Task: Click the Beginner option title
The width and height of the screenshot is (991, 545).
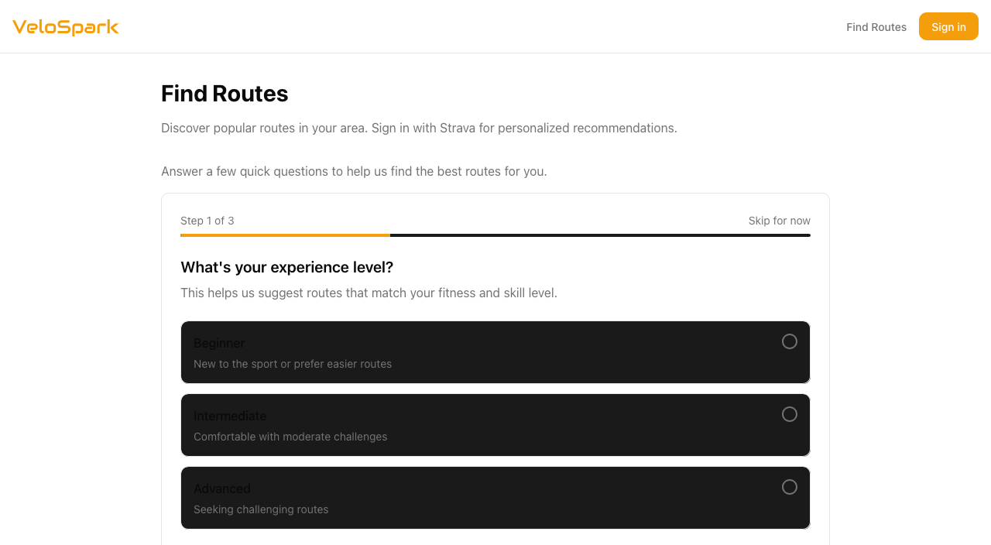Action: click(x=219, y=343)
